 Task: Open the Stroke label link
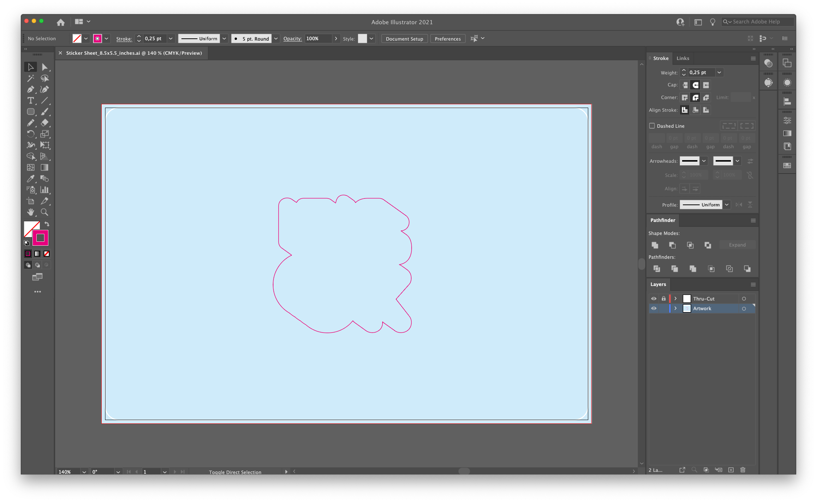(x=124, y=39)
